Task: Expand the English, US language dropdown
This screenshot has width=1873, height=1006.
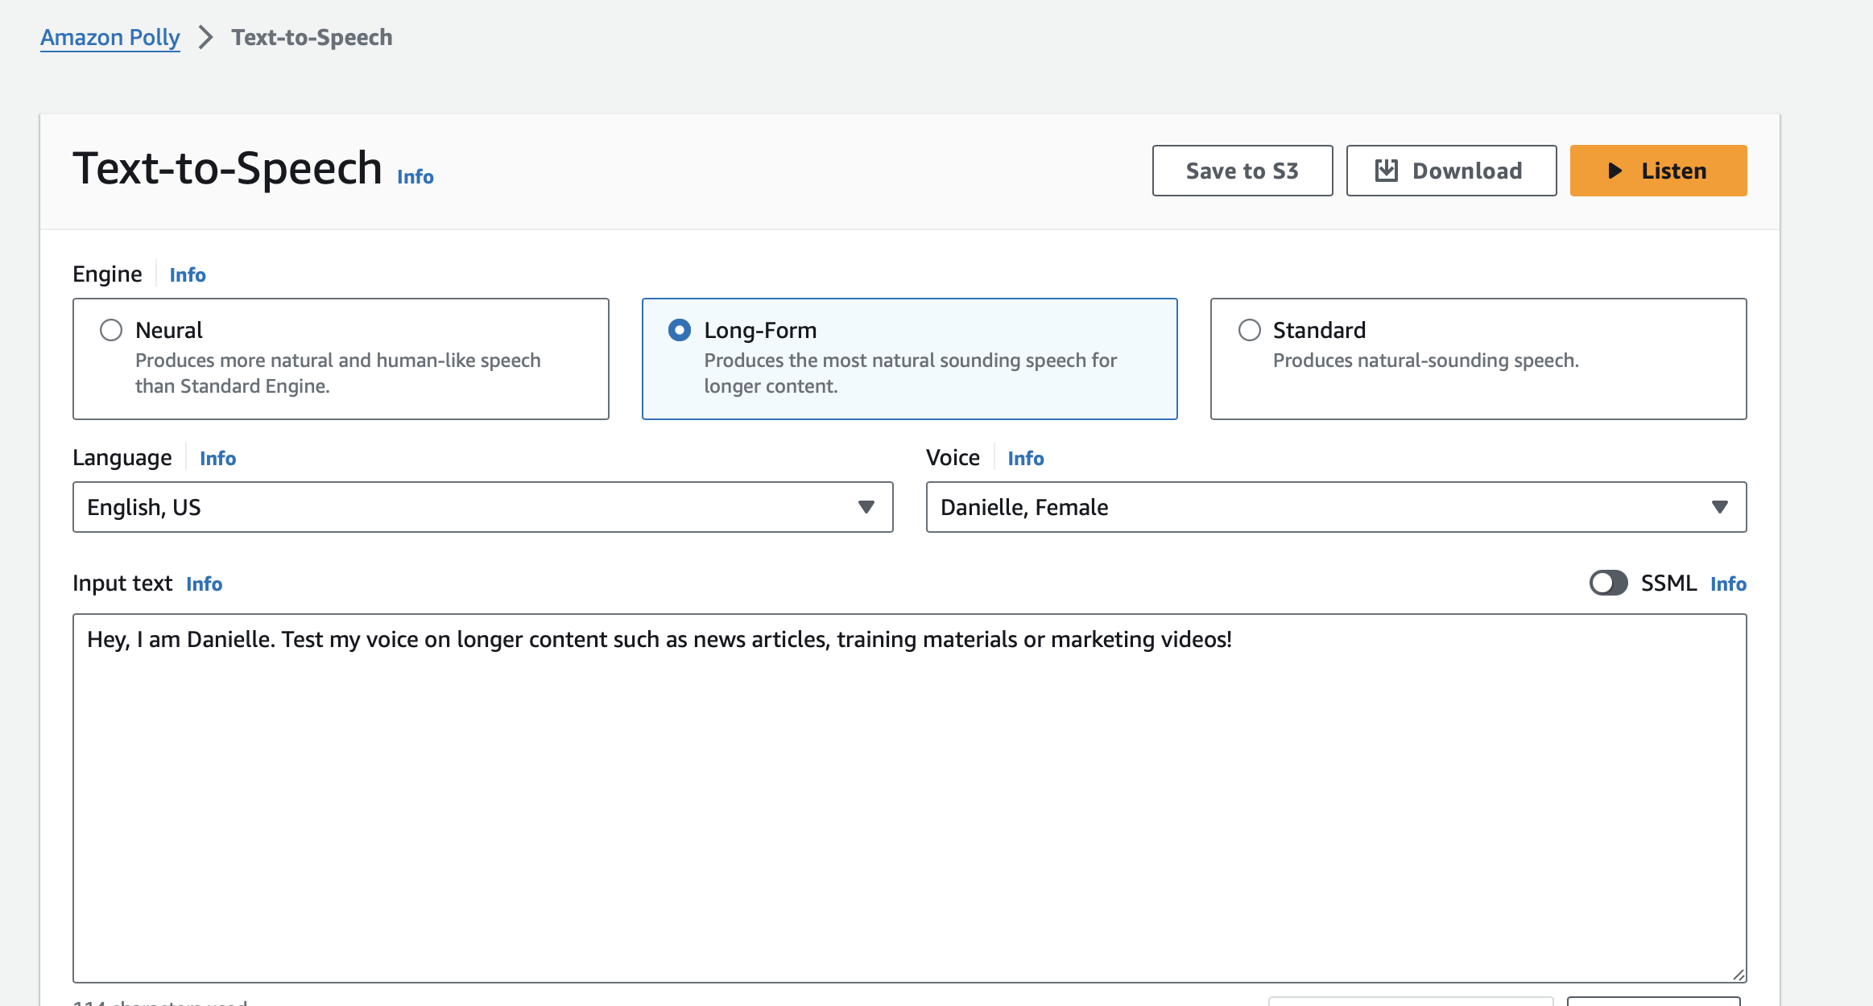Action: (x=483, y=507)
